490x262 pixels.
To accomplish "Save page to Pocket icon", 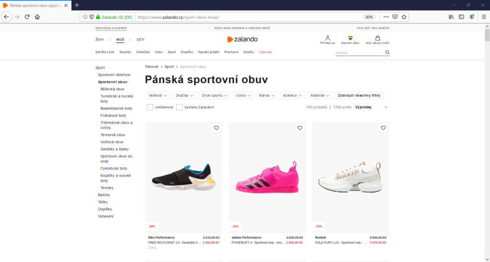I will click(x=395, y=17).
